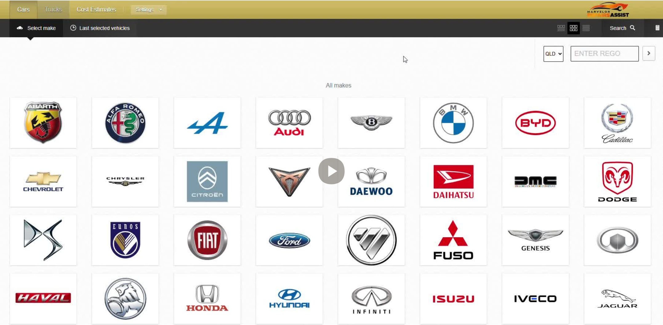663x325 pixels.
Task: Select the Iveco logo tile
Action: pos(536,299)
